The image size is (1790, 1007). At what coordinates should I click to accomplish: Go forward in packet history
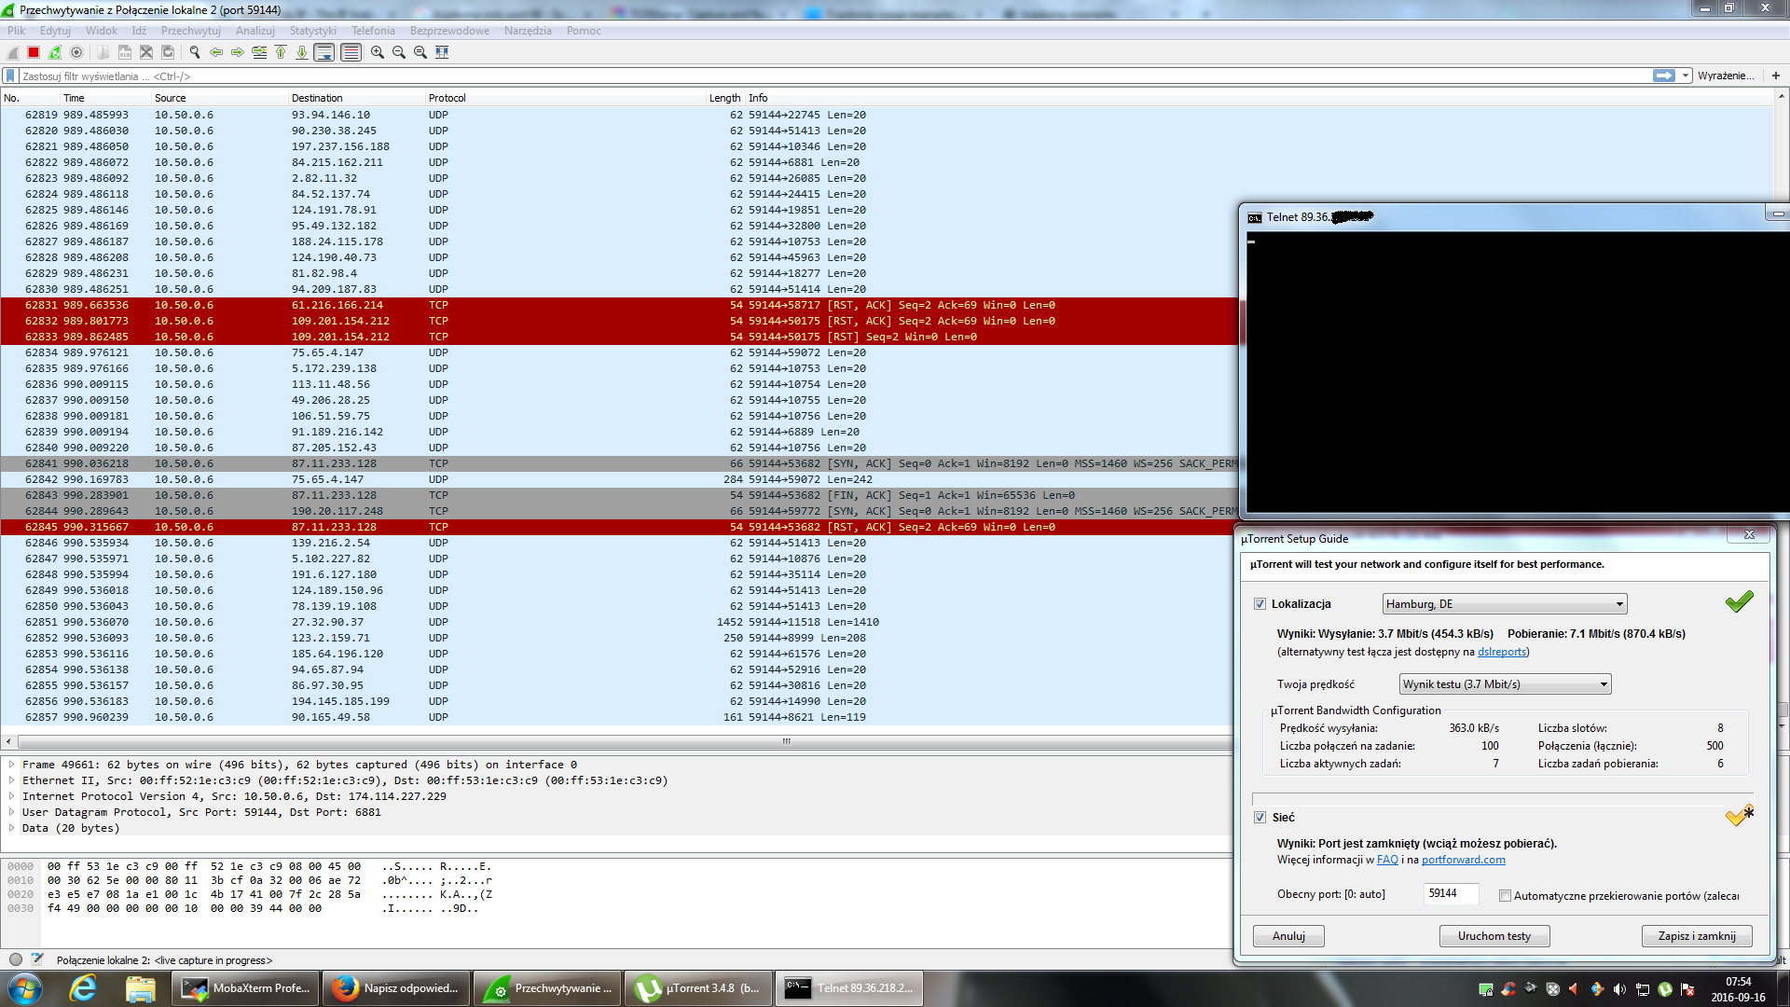click(x=238, y=52)
